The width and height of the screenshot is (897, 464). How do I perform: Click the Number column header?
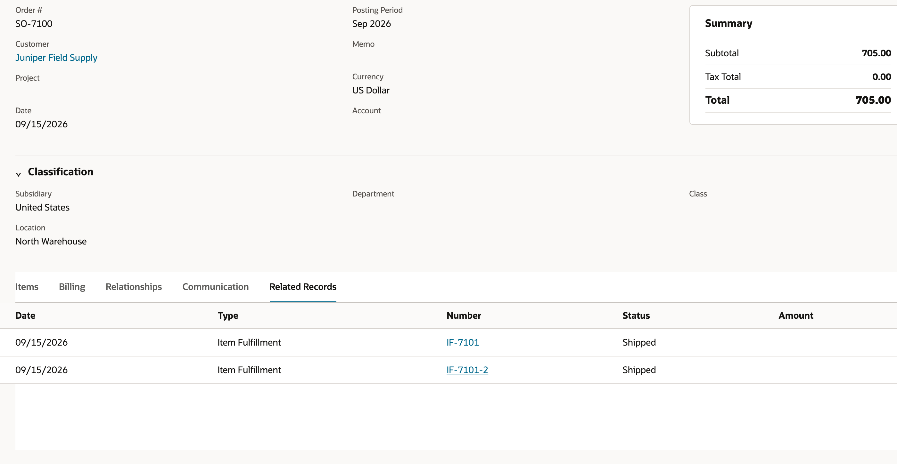click(x=464, y=316)
